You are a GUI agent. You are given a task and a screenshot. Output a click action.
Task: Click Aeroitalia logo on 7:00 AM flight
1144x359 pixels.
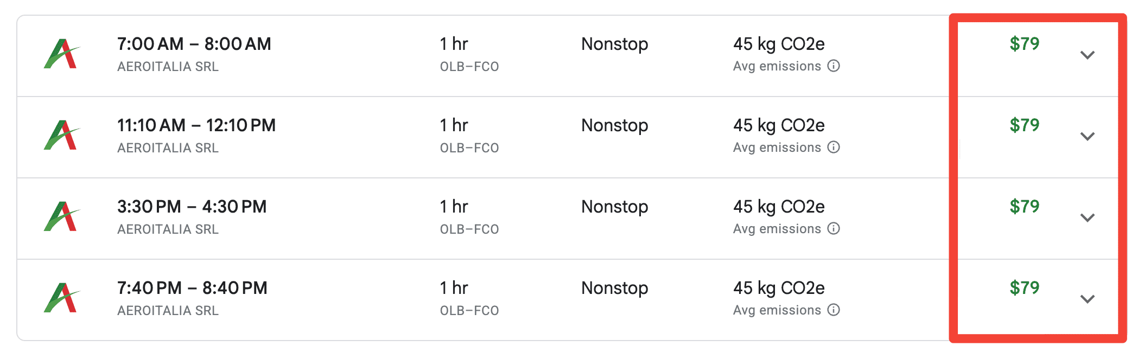pyautogui.click(x=62, y=54)
